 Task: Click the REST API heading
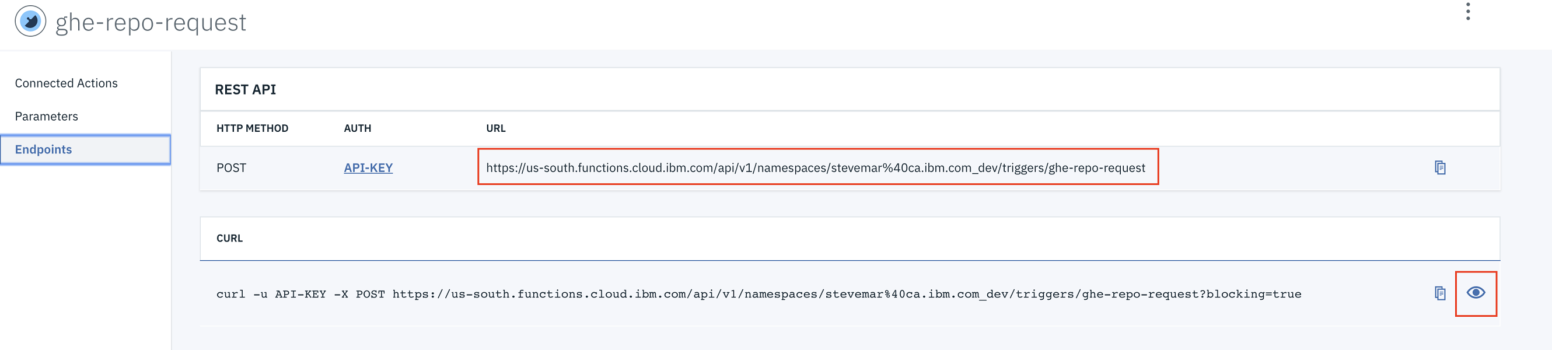[245, 90]
